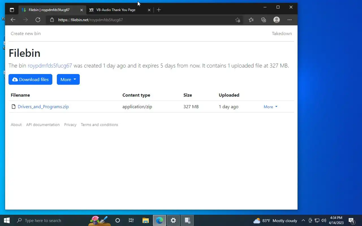Click the file icon beside Drivers_and_Programs.zip
This screenshot has height=226, width=362.
tap(13, 107)
